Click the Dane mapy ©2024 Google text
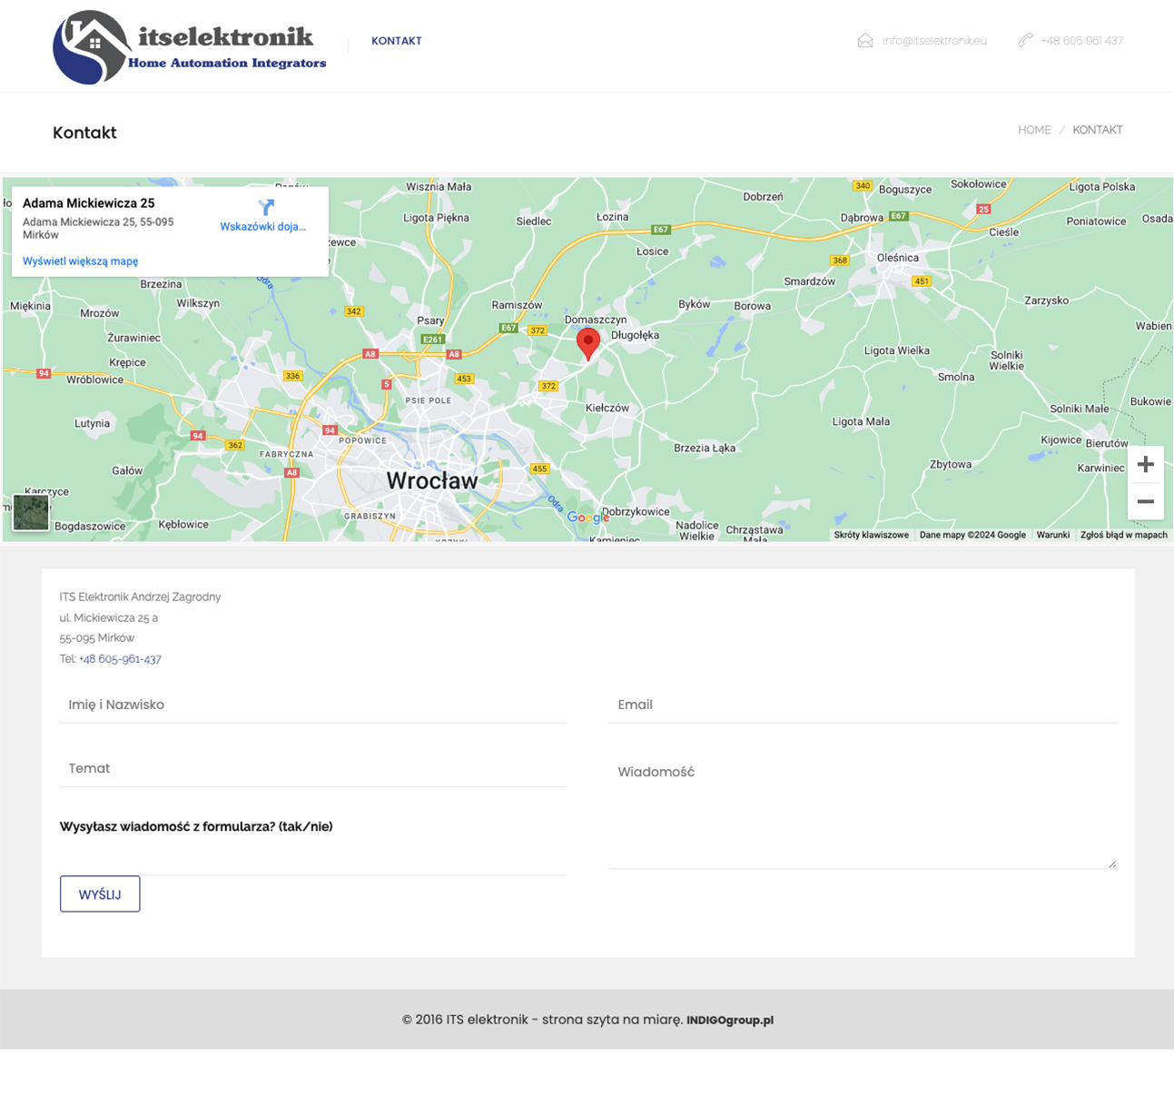Viewport: 1174px width, 1095px height. point(972,535)
